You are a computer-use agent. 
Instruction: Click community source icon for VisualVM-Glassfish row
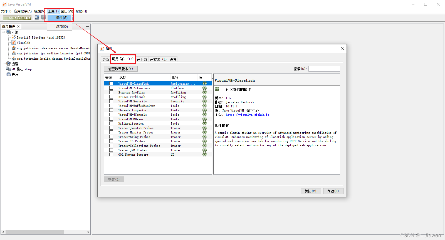point(205,83)
